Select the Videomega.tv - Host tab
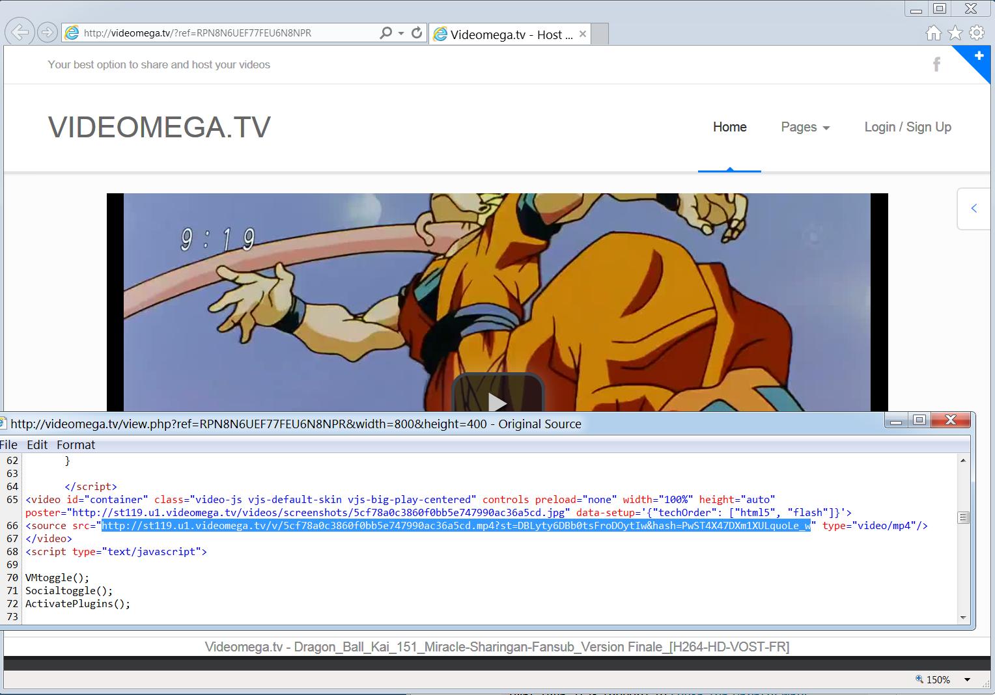This screenshot has height=695, width=995. [510, 34]
